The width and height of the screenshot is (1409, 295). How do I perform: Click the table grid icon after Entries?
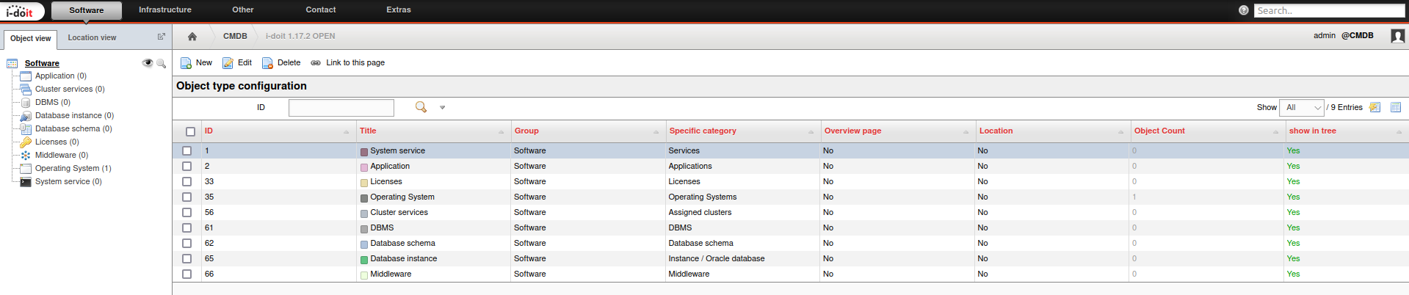point(1395,107)
